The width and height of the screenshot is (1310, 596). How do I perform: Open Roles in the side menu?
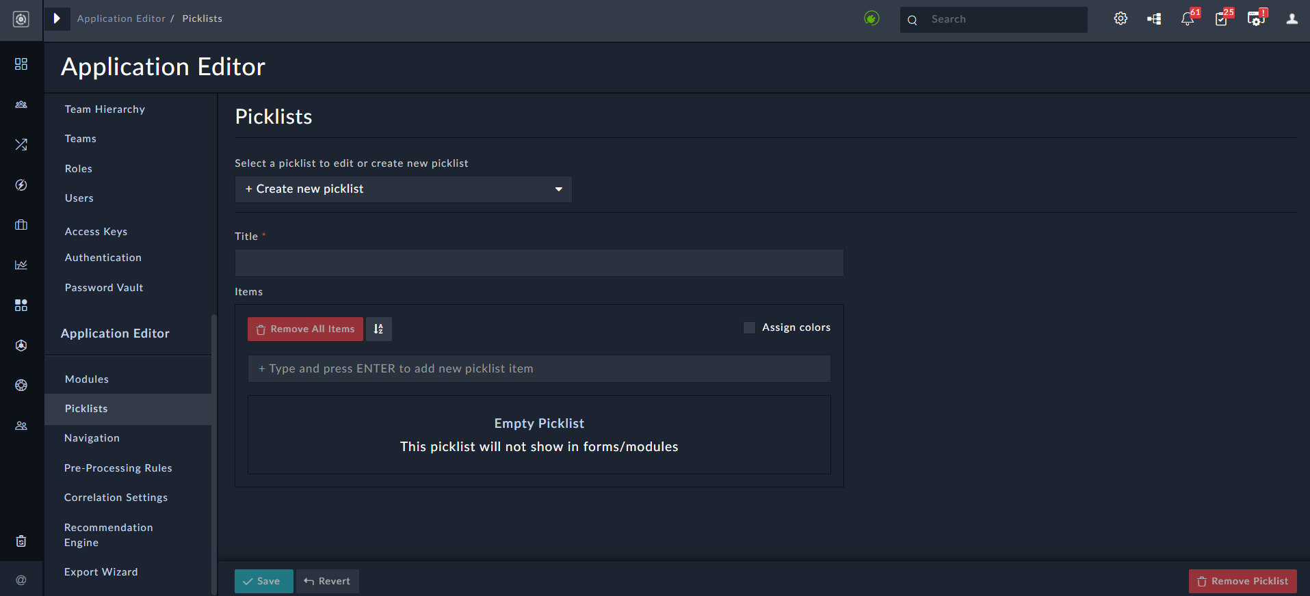[79, 169]
